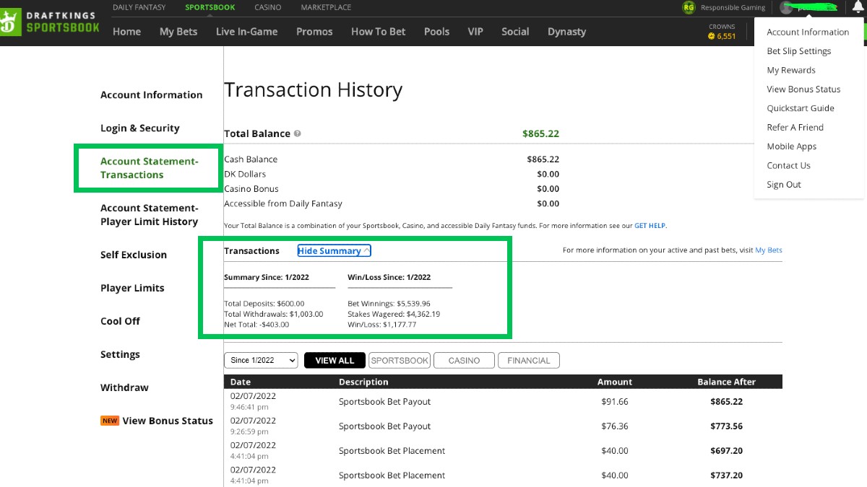Filter transactions by FINANCIAL
The height and width of the screenshot is (487, 867).
pyautogui.click(x=529, y=360)
